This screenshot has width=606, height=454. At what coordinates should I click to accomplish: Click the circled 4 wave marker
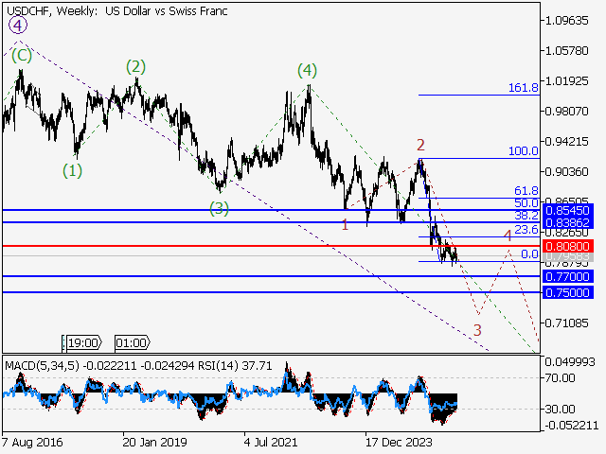[18, 27]
